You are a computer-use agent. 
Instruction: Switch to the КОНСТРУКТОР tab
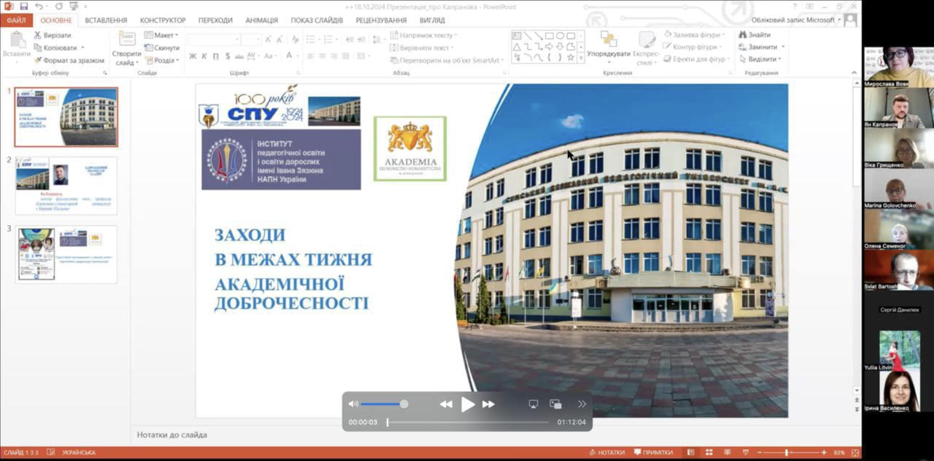pyautogui.click(x=163, y=20)
